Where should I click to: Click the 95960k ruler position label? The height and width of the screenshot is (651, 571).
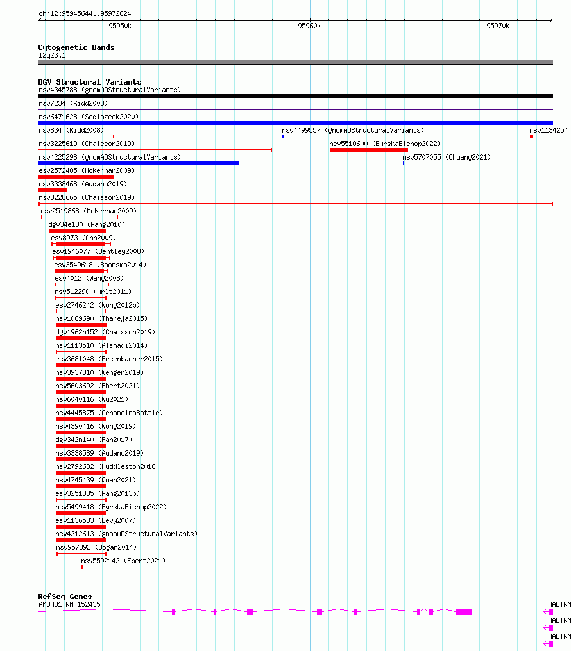coord(309,26)
